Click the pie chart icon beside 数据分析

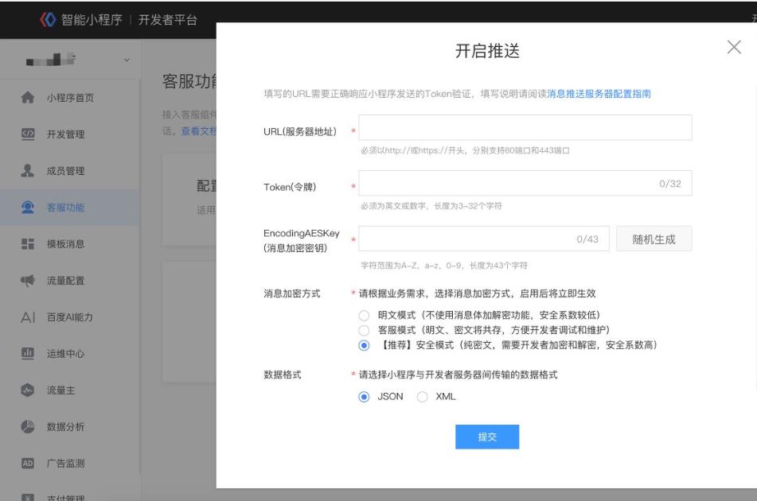28,427
